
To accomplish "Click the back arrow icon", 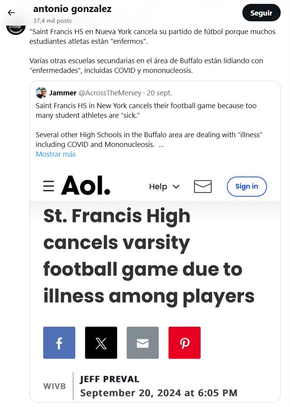I will (11, 13).
